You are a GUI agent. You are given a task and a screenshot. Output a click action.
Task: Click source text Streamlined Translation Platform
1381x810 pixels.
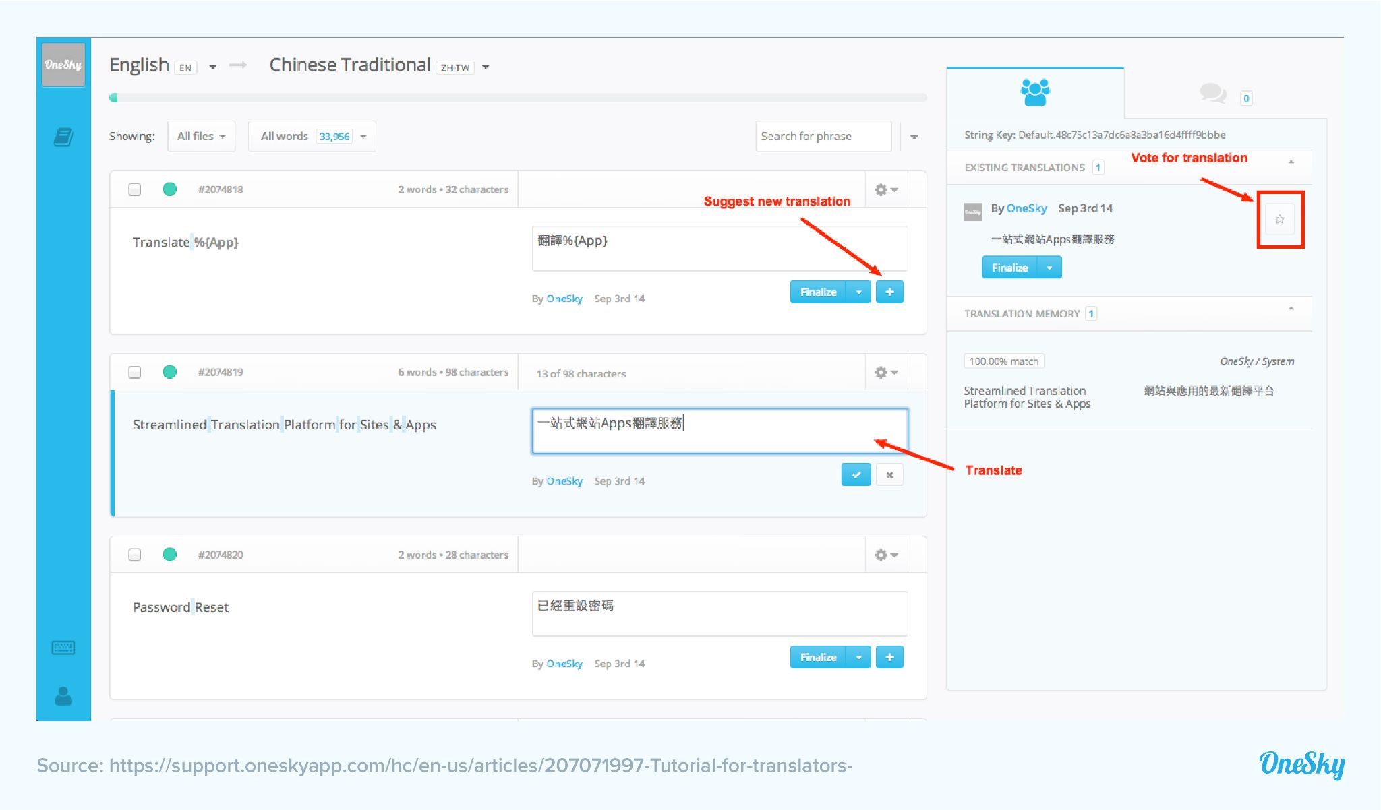coord(284,425)
